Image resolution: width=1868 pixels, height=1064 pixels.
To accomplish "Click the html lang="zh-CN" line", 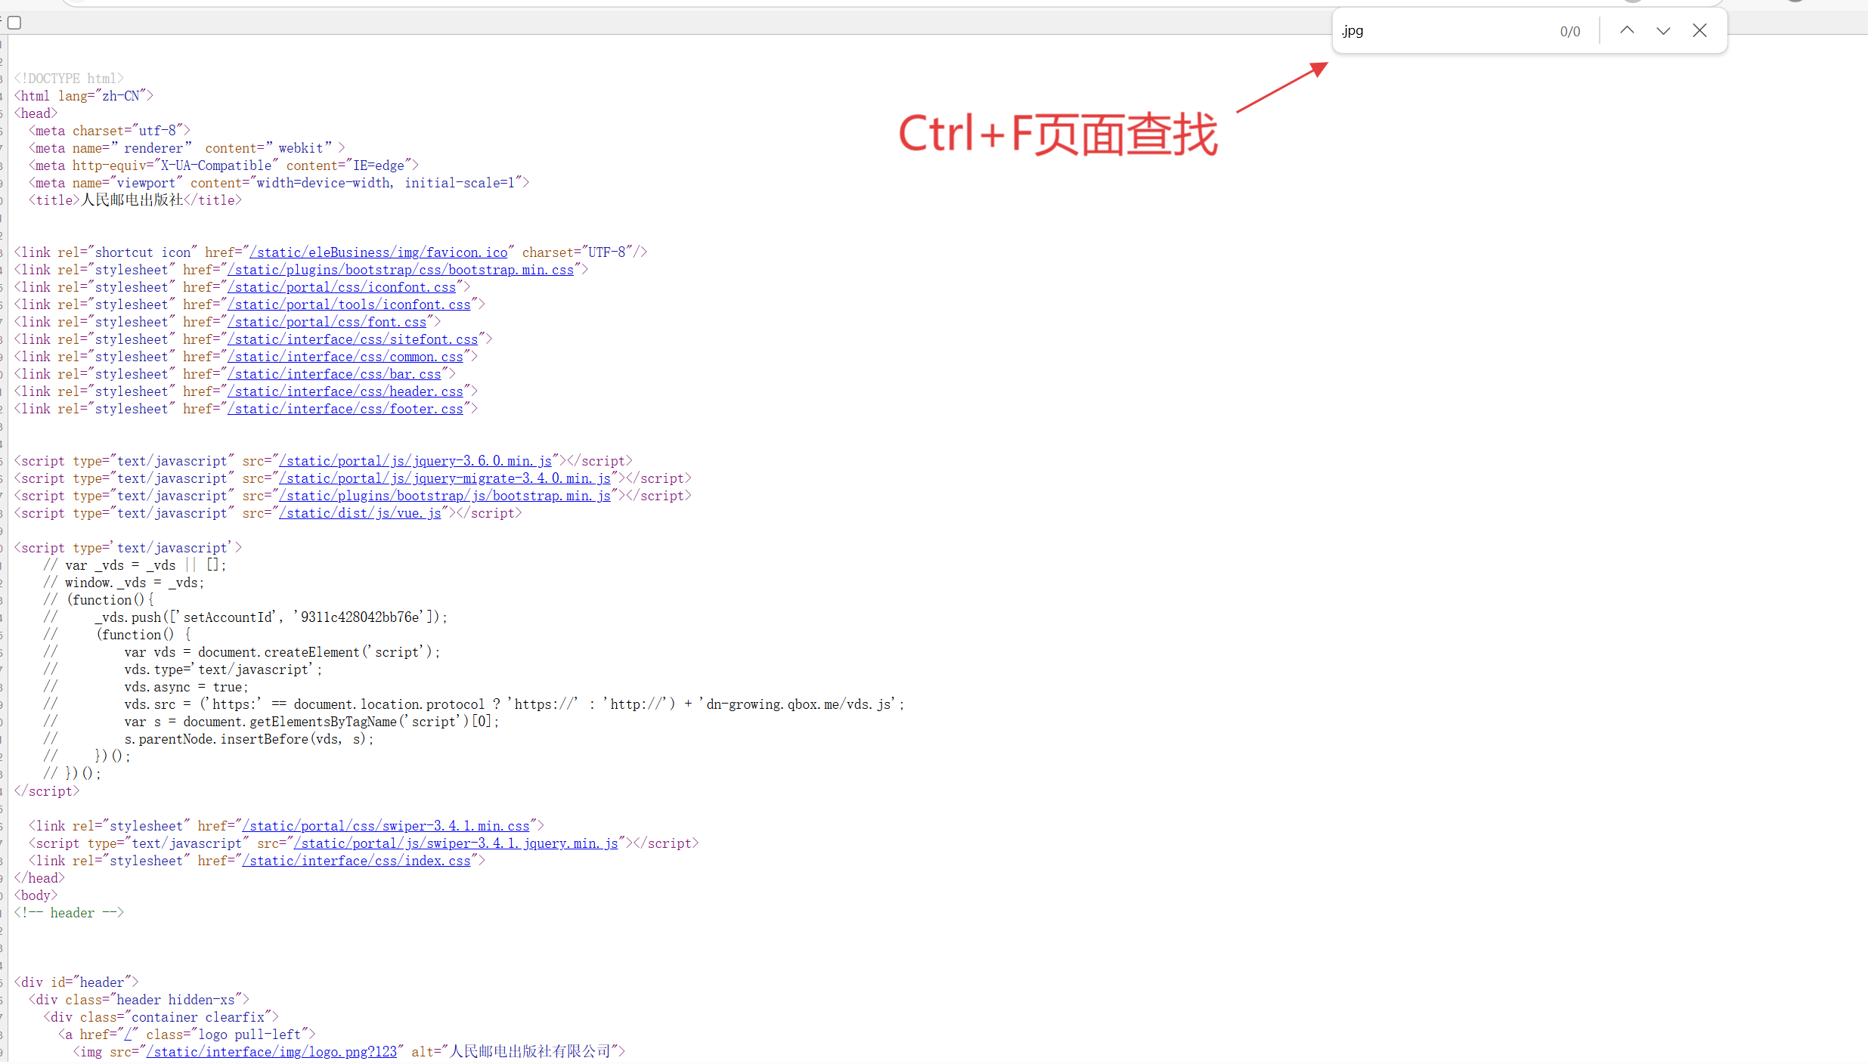I will tap(84, 96).
